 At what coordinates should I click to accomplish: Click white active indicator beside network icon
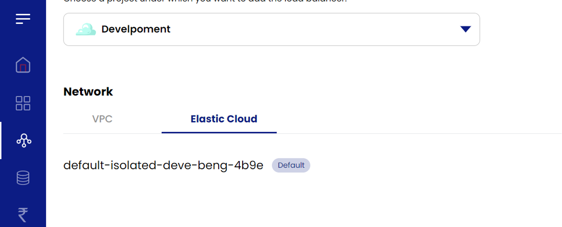(x=1, y=141)
